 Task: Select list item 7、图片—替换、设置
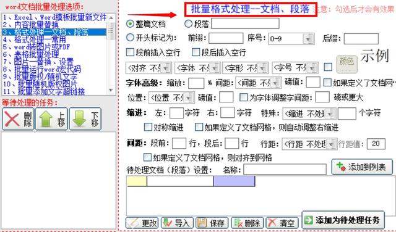[x=54, y=62]
